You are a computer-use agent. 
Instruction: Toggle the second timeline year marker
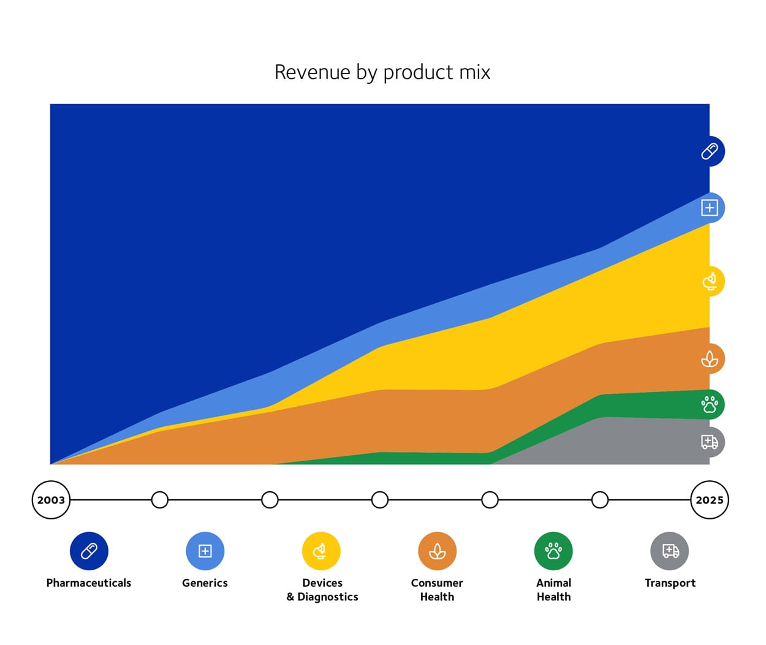160,500
